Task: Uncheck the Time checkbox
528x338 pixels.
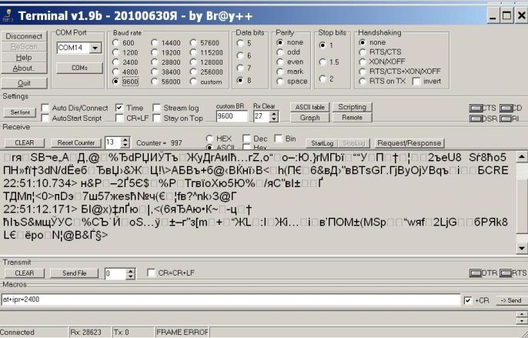Action: (x=119, y=108)
